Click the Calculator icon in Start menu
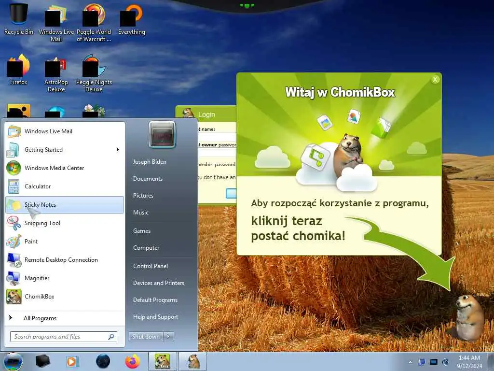The image size is (494, 371). pyautogui.click(x=14, y=186)
